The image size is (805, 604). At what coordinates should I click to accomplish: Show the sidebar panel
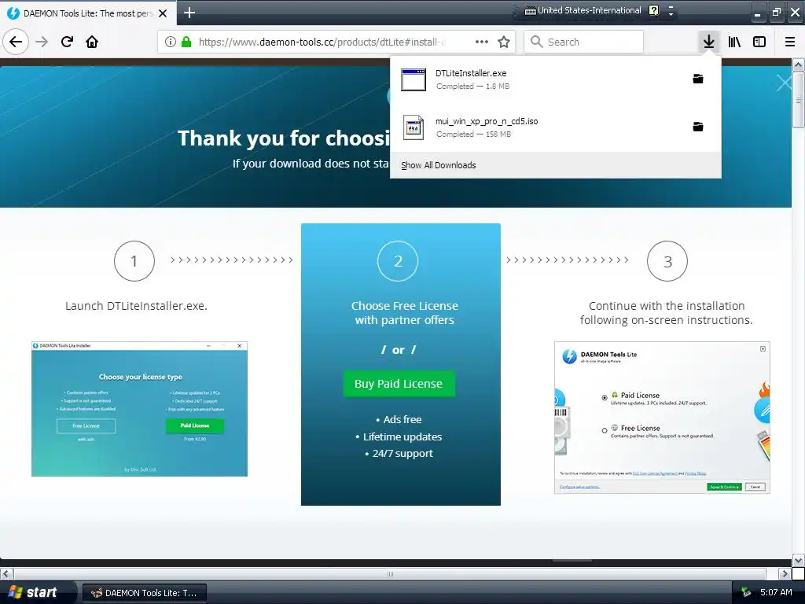(759, 42)
